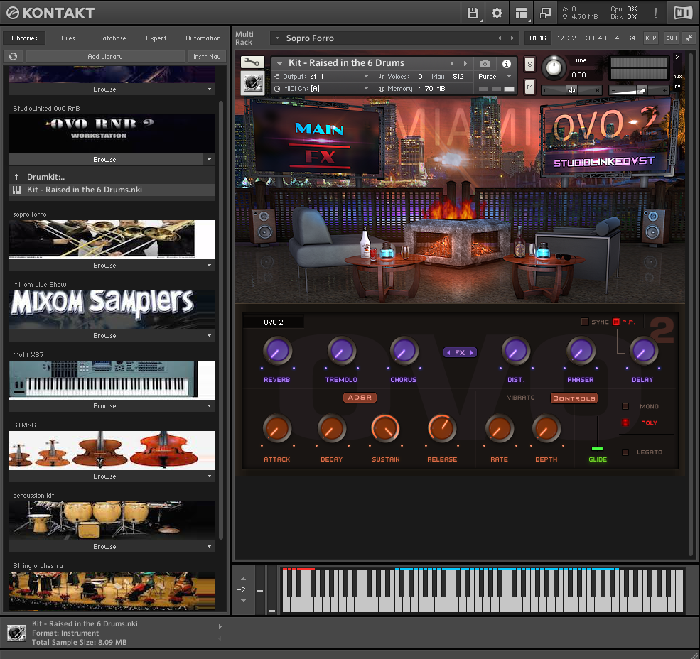Open OVO RnB library Browse dropdown arrow
700x659 pixels.
(x=210, y=159)
